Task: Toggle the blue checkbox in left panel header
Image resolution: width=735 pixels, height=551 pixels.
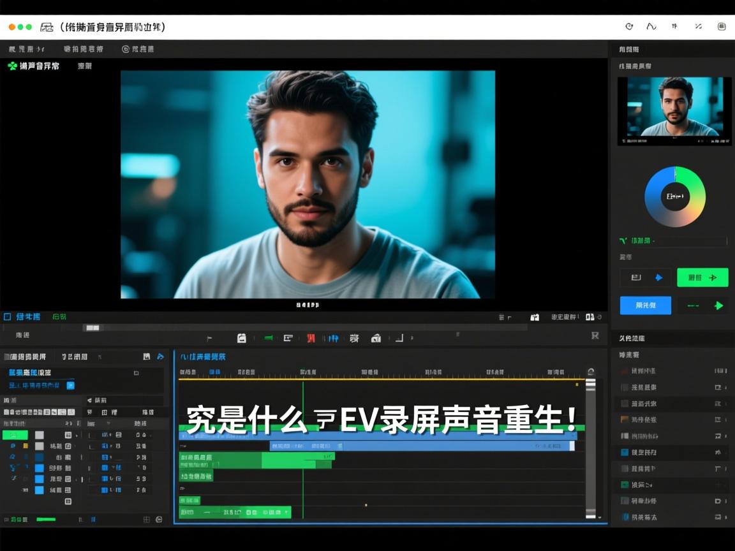Action: coord(72,385)
